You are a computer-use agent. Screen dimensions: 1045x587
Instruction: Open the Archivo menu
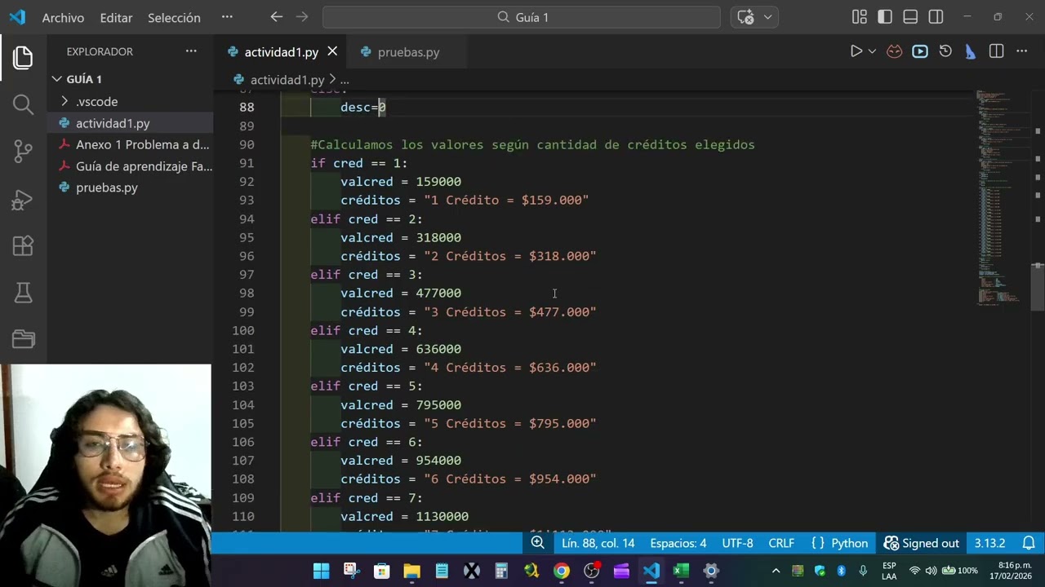[x=63, y=17]
